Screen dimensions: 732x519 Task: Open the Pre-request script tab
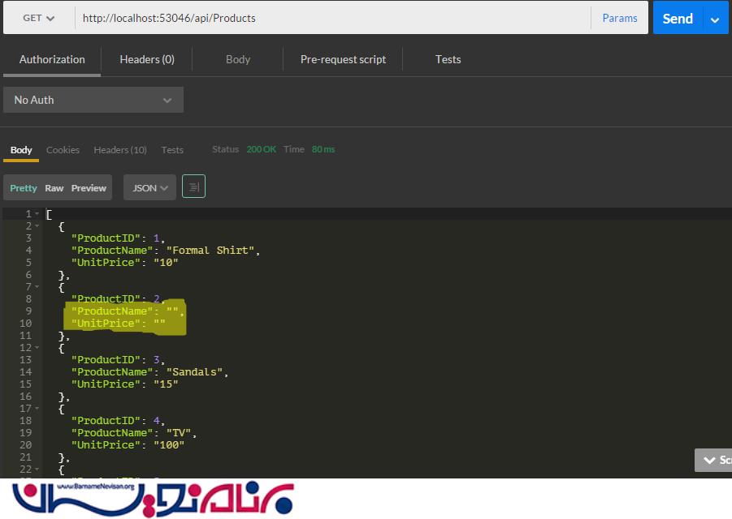[x=343, y=59]
